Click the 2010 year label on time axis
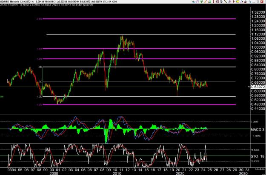The height and width of the screenshot is (175, 266). pyautogui.click(x=117, y=173)
